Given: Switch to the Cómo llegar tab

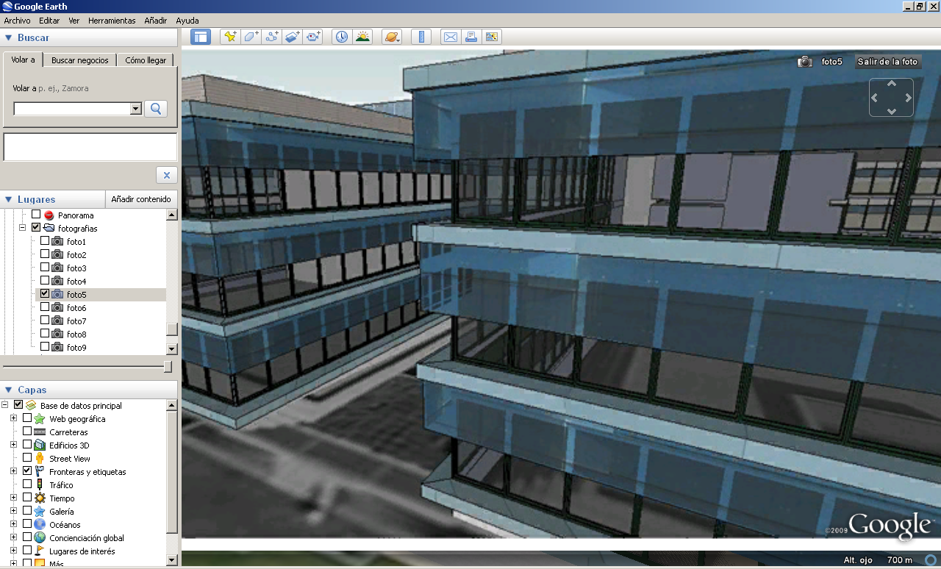Looking at the screenshot, I should 146,60.
